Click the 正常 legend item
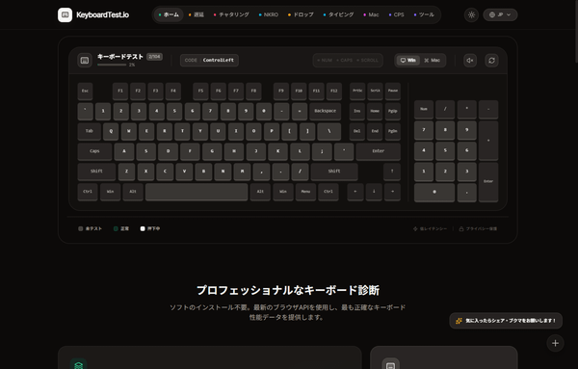Viewport: 578px width, 369px height. 121,229
